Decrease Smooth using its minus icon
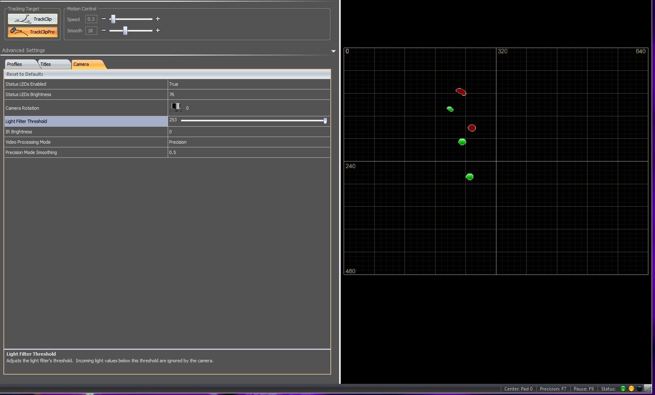 tap(104, 31)
